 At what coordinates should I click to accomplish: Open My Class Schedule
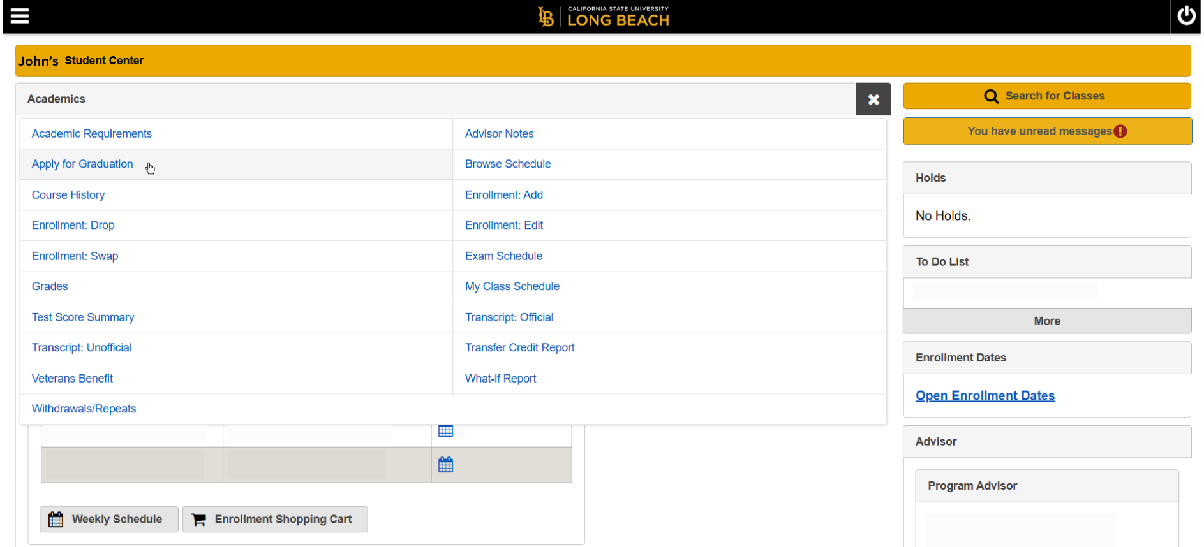click(512, 287)
